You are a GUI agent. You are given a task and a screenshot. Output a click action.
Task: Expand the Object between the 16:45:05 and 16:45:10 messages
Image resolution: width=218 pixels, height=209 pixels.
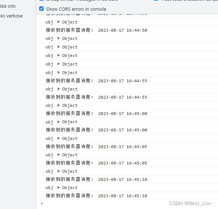[x=59, y=171]
